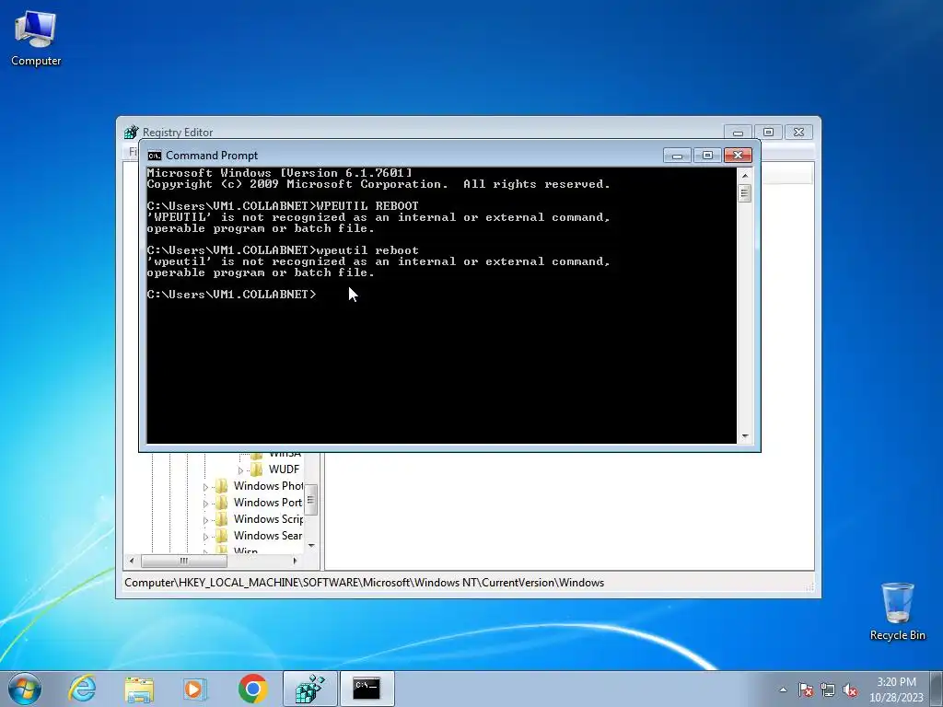Viewport: 943px width, 707px height.
Task: Click the 'wpeutil reboot' command line
Action: 283,250
